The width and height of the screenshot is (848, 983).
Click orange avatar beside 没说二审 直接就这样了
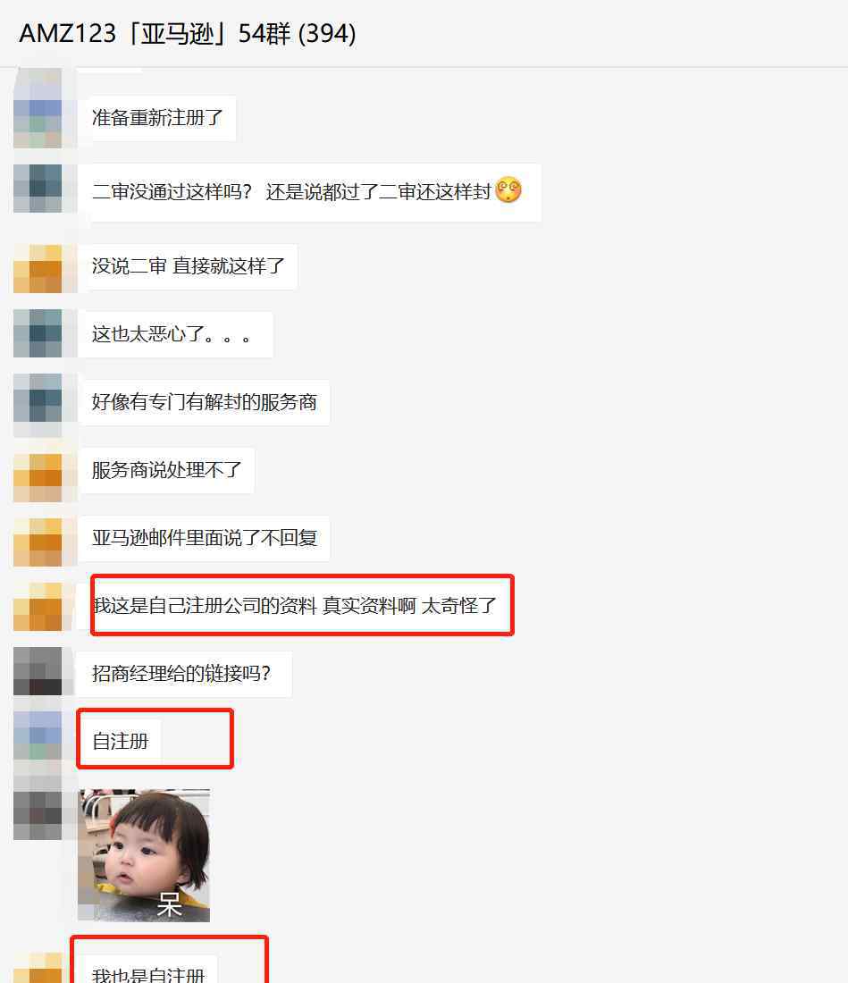(38, 269)
